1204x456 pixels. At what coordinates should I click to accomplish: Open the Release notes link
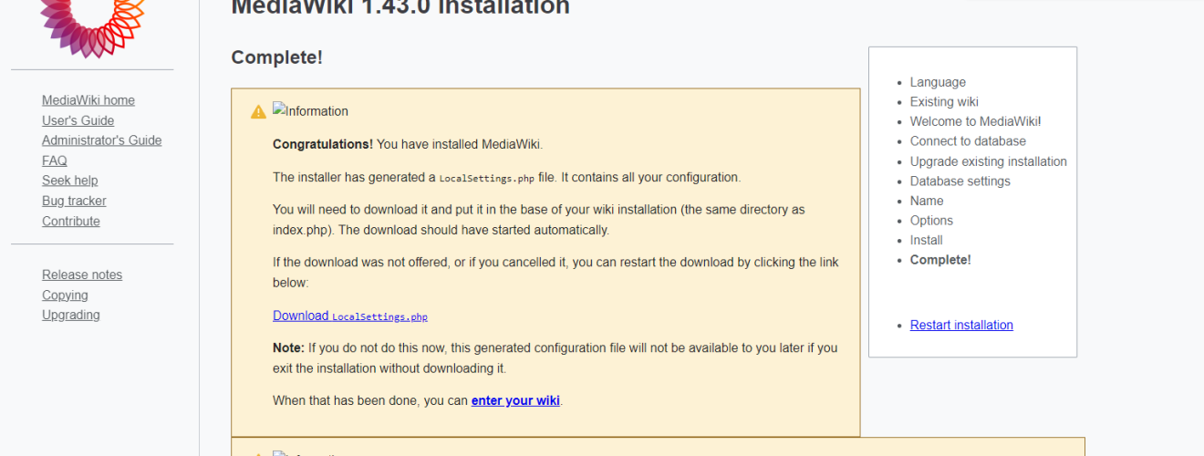[82, 275]
